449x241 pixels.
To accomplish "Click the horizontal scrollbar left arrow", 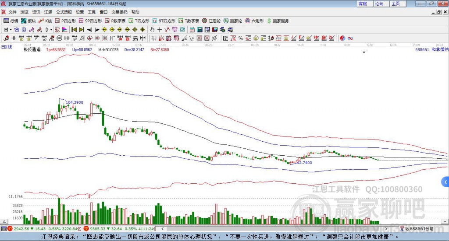I will [162, 229].
